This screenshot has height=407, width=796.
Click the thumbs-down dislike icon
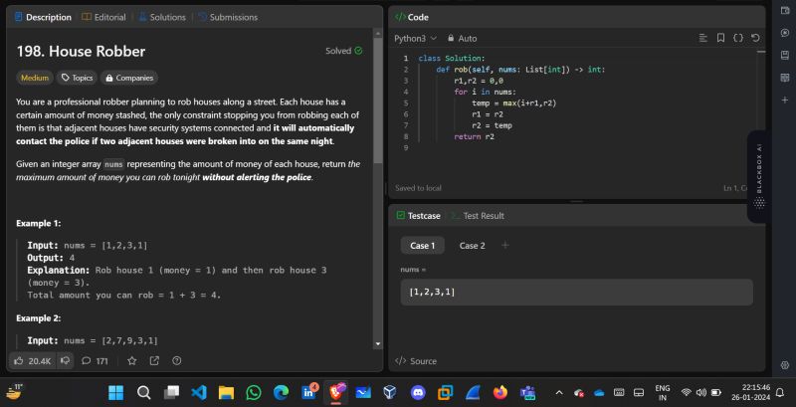[65, 361]
